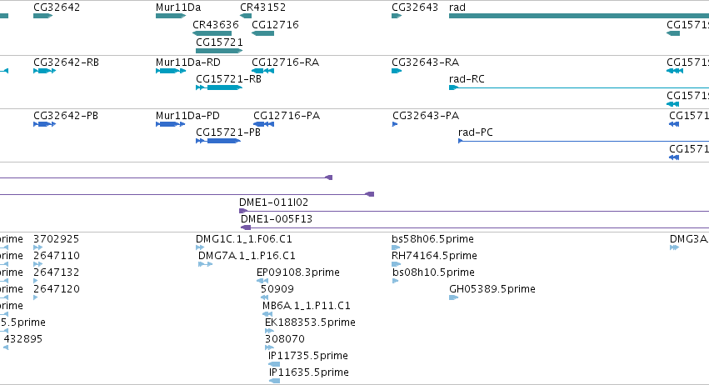709x385 pixels.
Task: Select the IP11735.5prime EST label
Action: pyautogui.click(x=308, y=356)
